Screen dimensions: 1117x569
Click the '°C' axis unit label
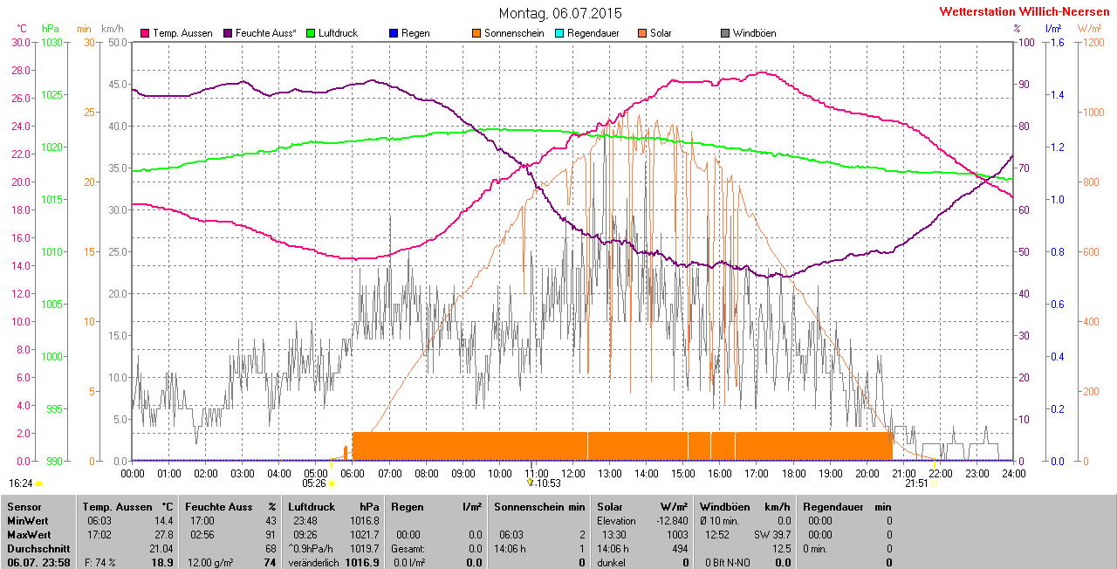22,28
